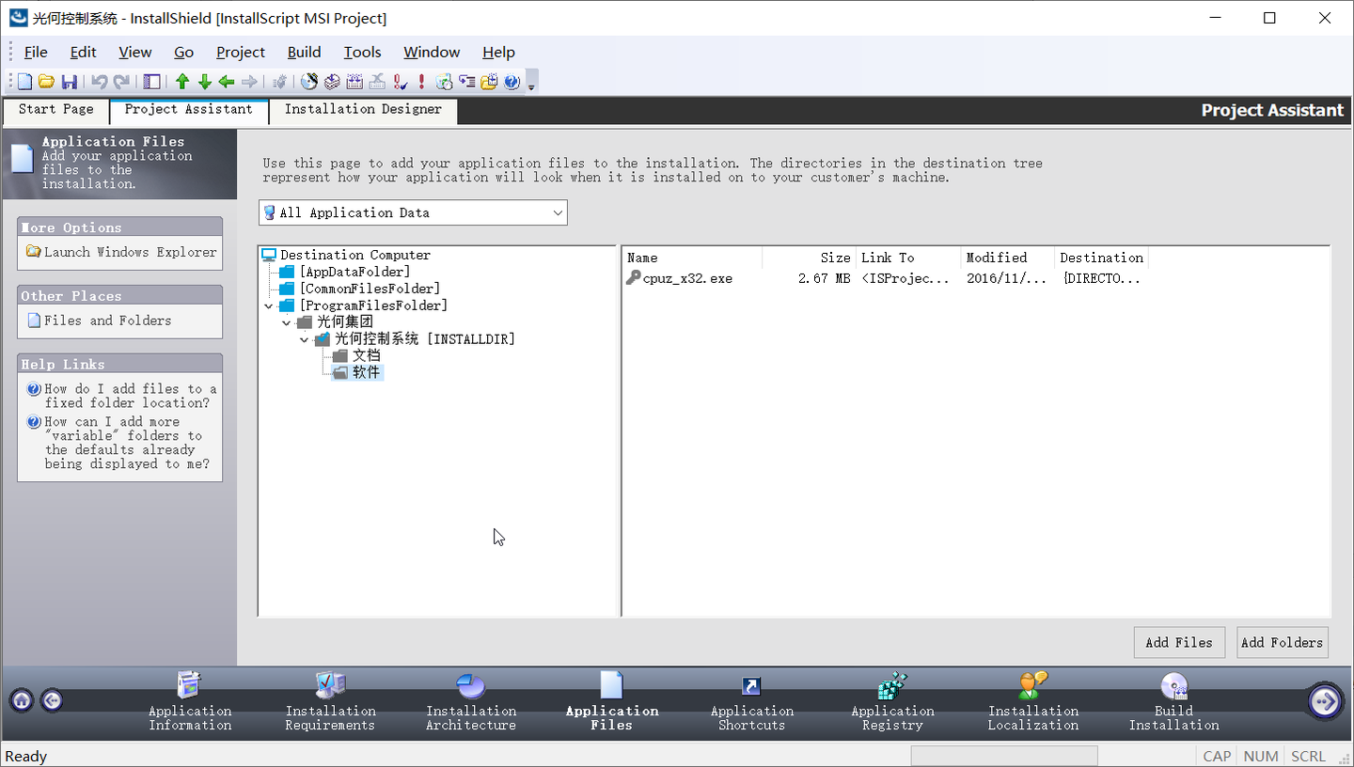Open the Edit menu
This screenshot has width=1354, height=767.
(x=84, y=53)
